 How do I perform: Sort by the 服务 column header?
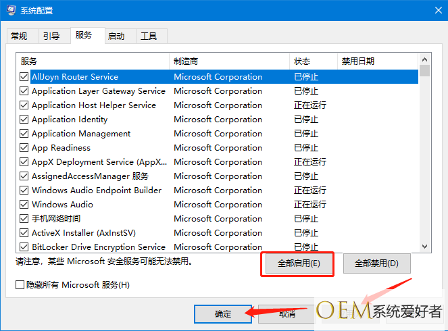tap(92, 61)
